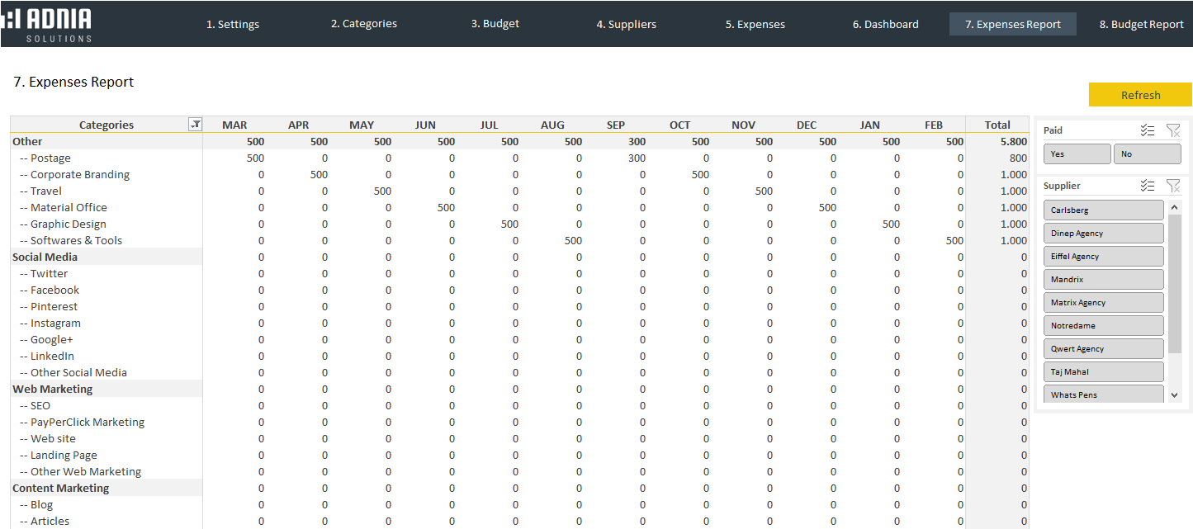Clear the filter on the Supplier slicer

tap(1172, 186)
